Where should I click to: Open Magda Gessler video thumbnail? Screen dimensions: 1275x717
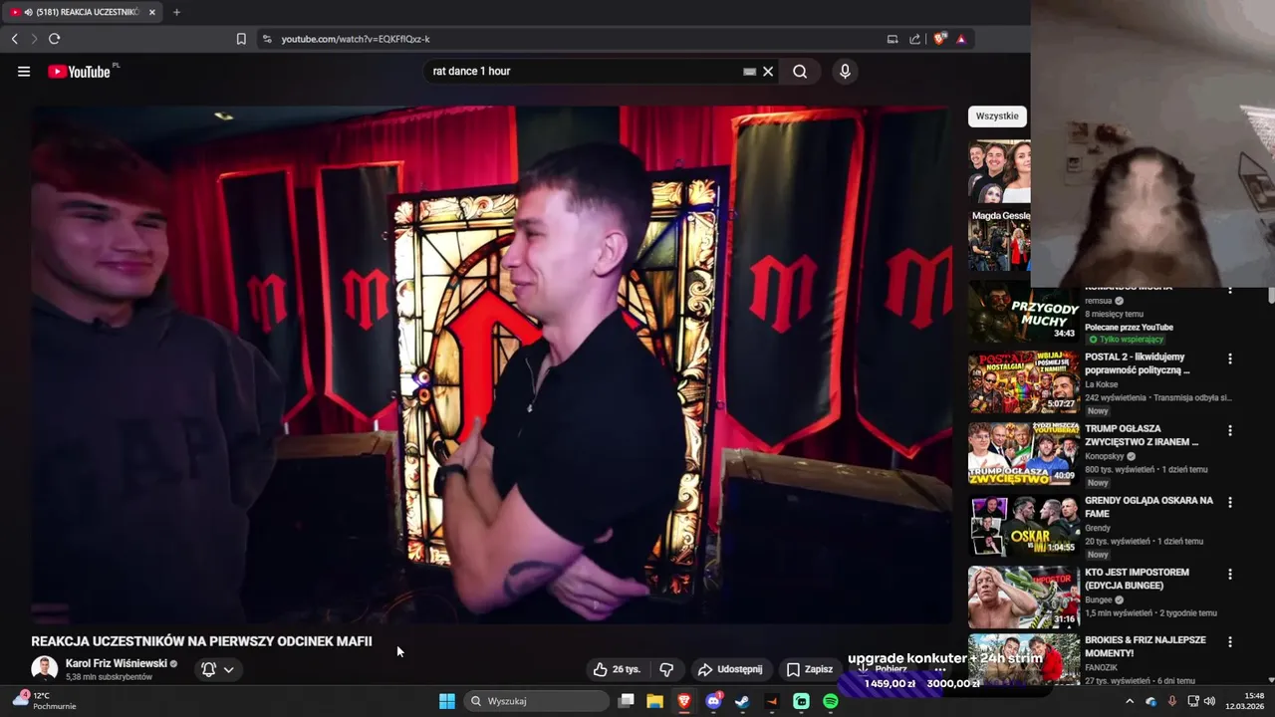999,240
